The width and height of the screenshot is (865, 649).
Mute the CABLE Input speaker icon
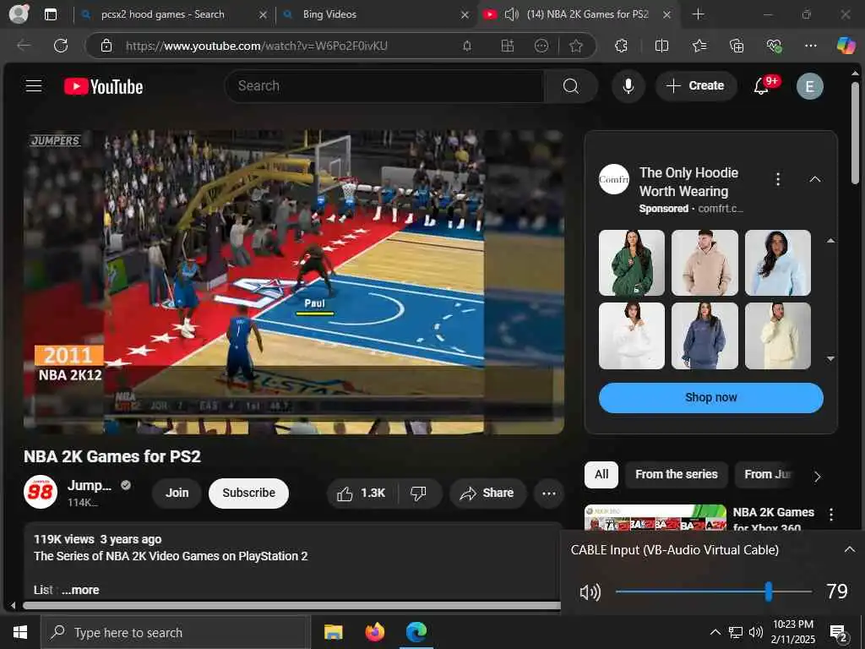point(590,592)
